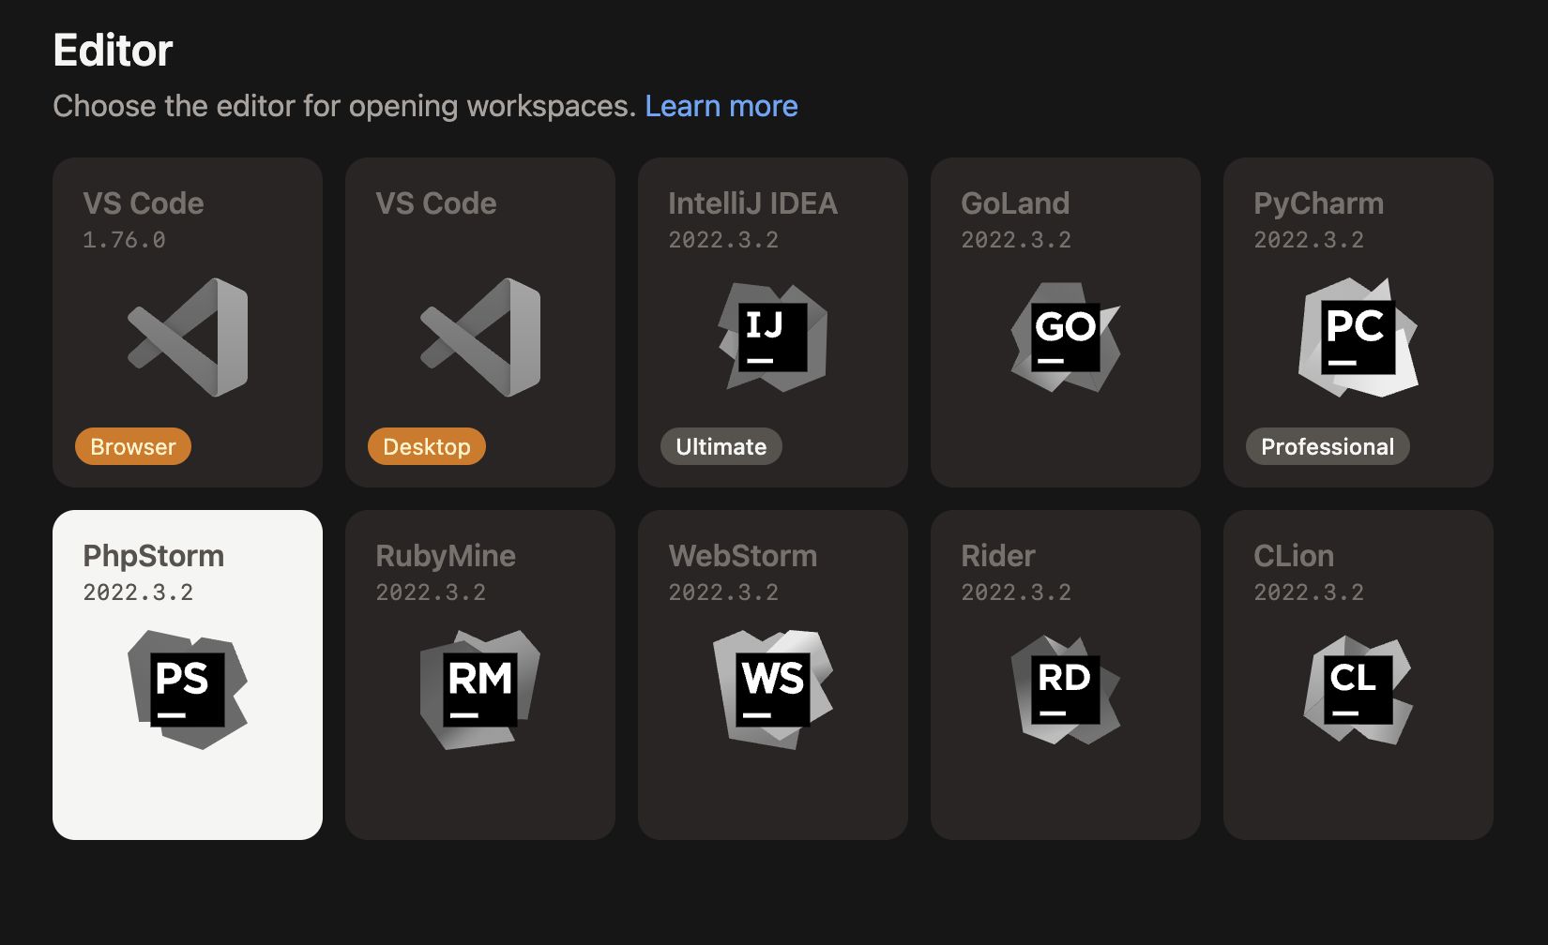Click the 1.76.0 version under VS Code

point(124,240)
